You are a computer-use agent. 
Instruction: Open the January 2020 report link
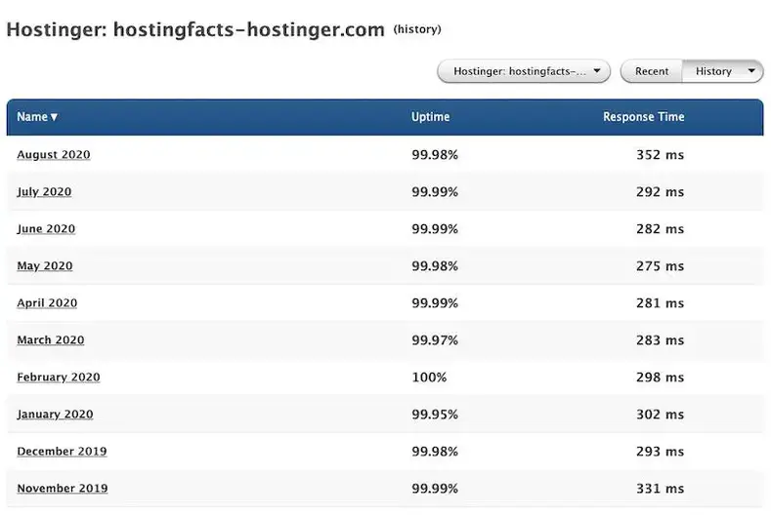pos(55,414)
